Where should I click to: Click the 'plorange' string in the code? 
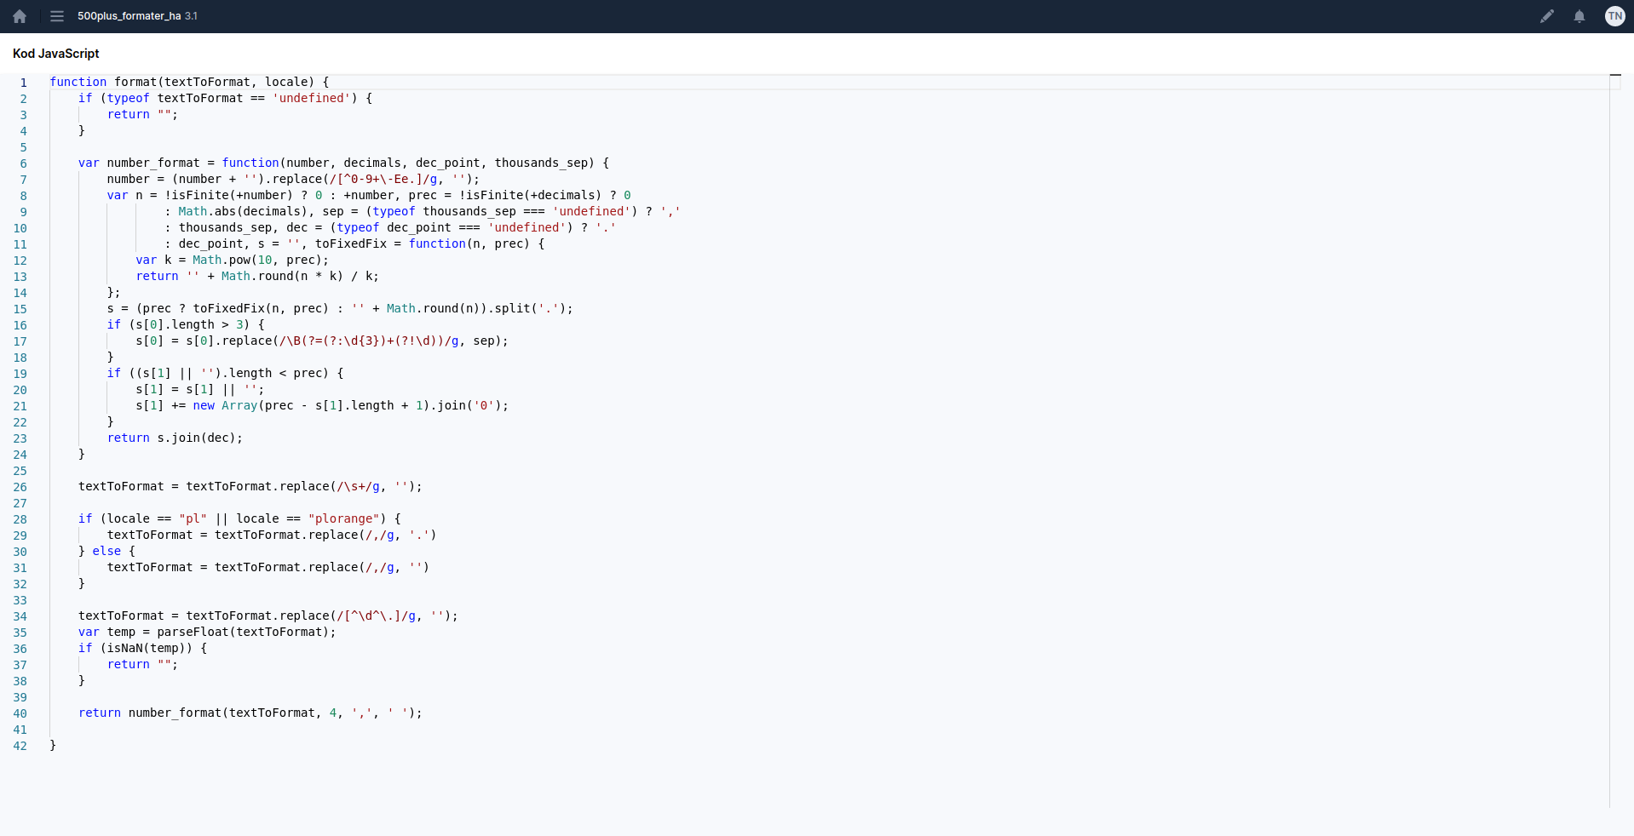343,519
